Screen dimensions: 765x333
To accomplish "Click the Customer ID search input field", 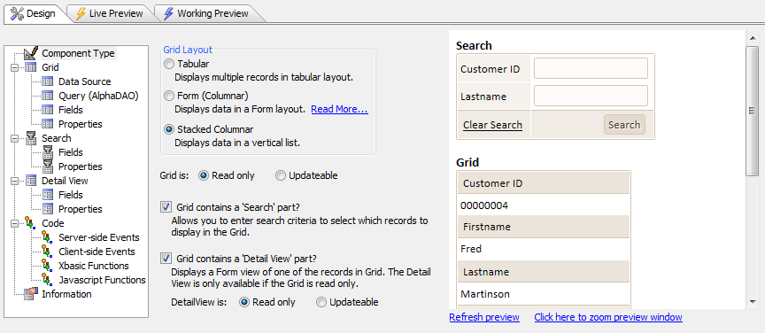I will pyautogui.click(x=591, y=68).
